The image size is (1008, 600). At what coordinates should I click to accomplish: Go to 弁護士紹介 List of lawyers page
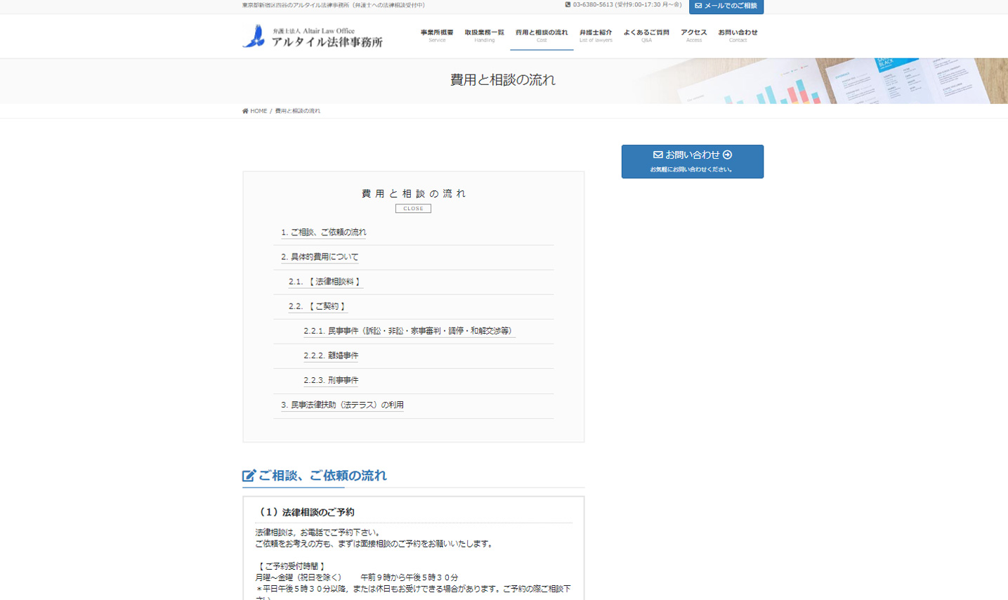pos(596,35)
